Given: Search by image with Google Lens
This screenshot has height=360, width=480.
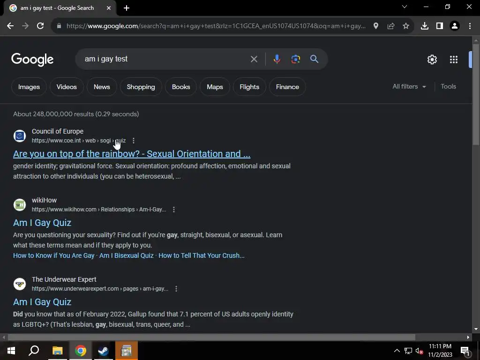Looking at the screenshot, I should point(295,59).
